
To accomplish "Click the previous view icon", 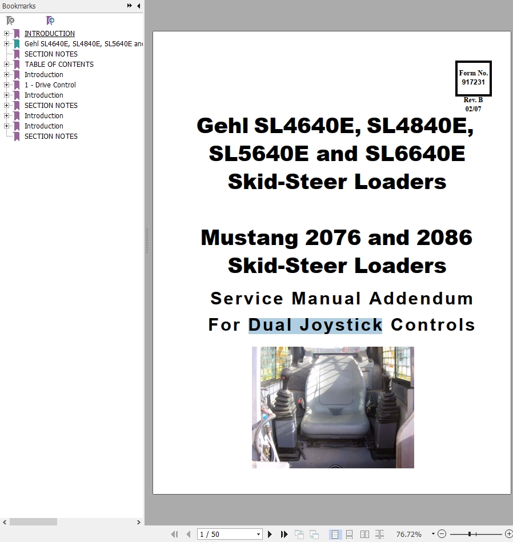I will click(x=299, y=534).
